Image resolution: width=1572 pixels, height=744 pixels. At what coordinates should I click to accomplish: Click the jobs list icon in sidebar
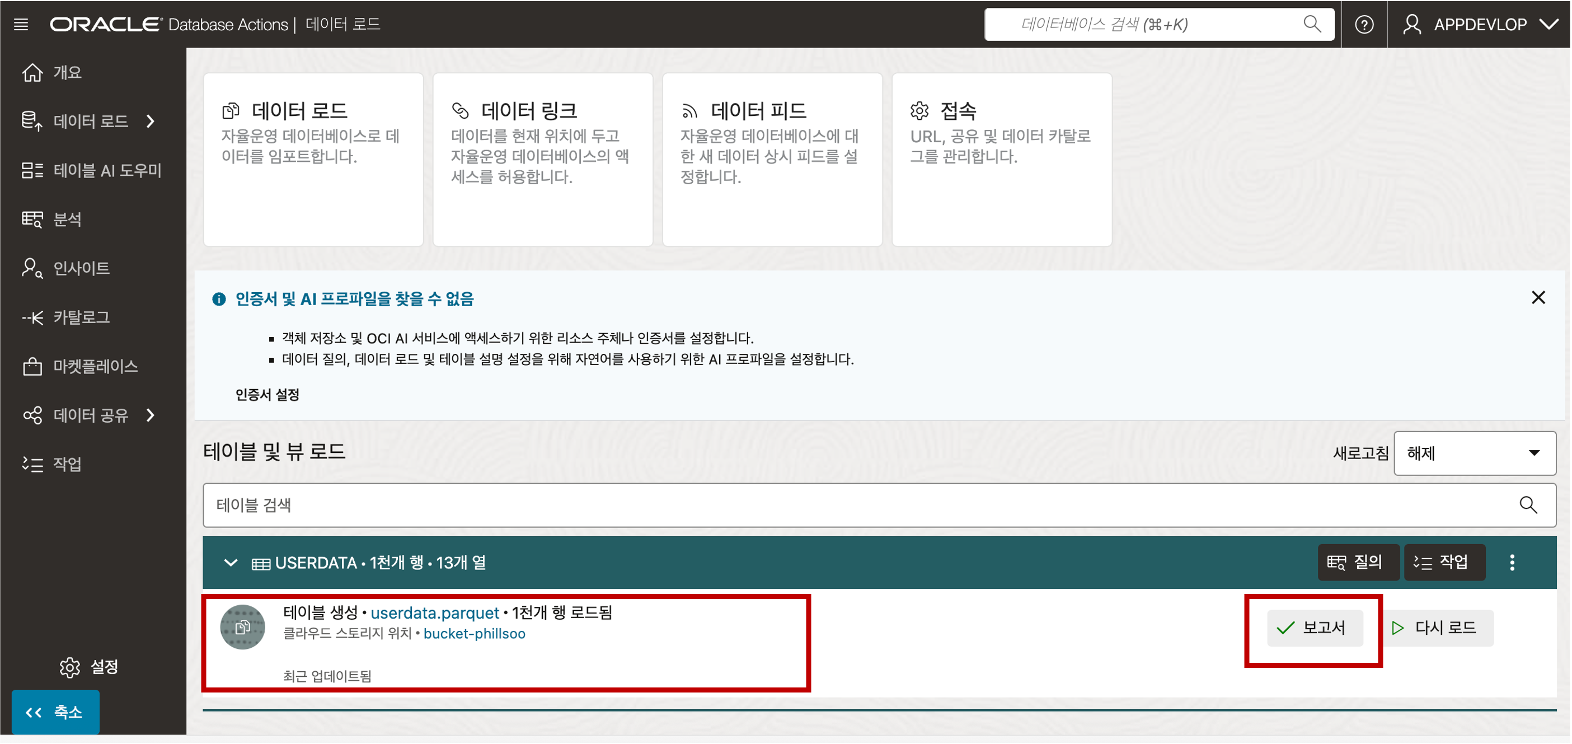[x=32, y=465]
